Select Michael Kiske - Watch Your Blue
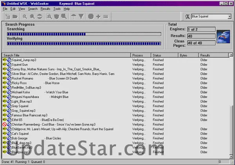The width and height of the screenshot is (235, 165). tap(116, 92)
